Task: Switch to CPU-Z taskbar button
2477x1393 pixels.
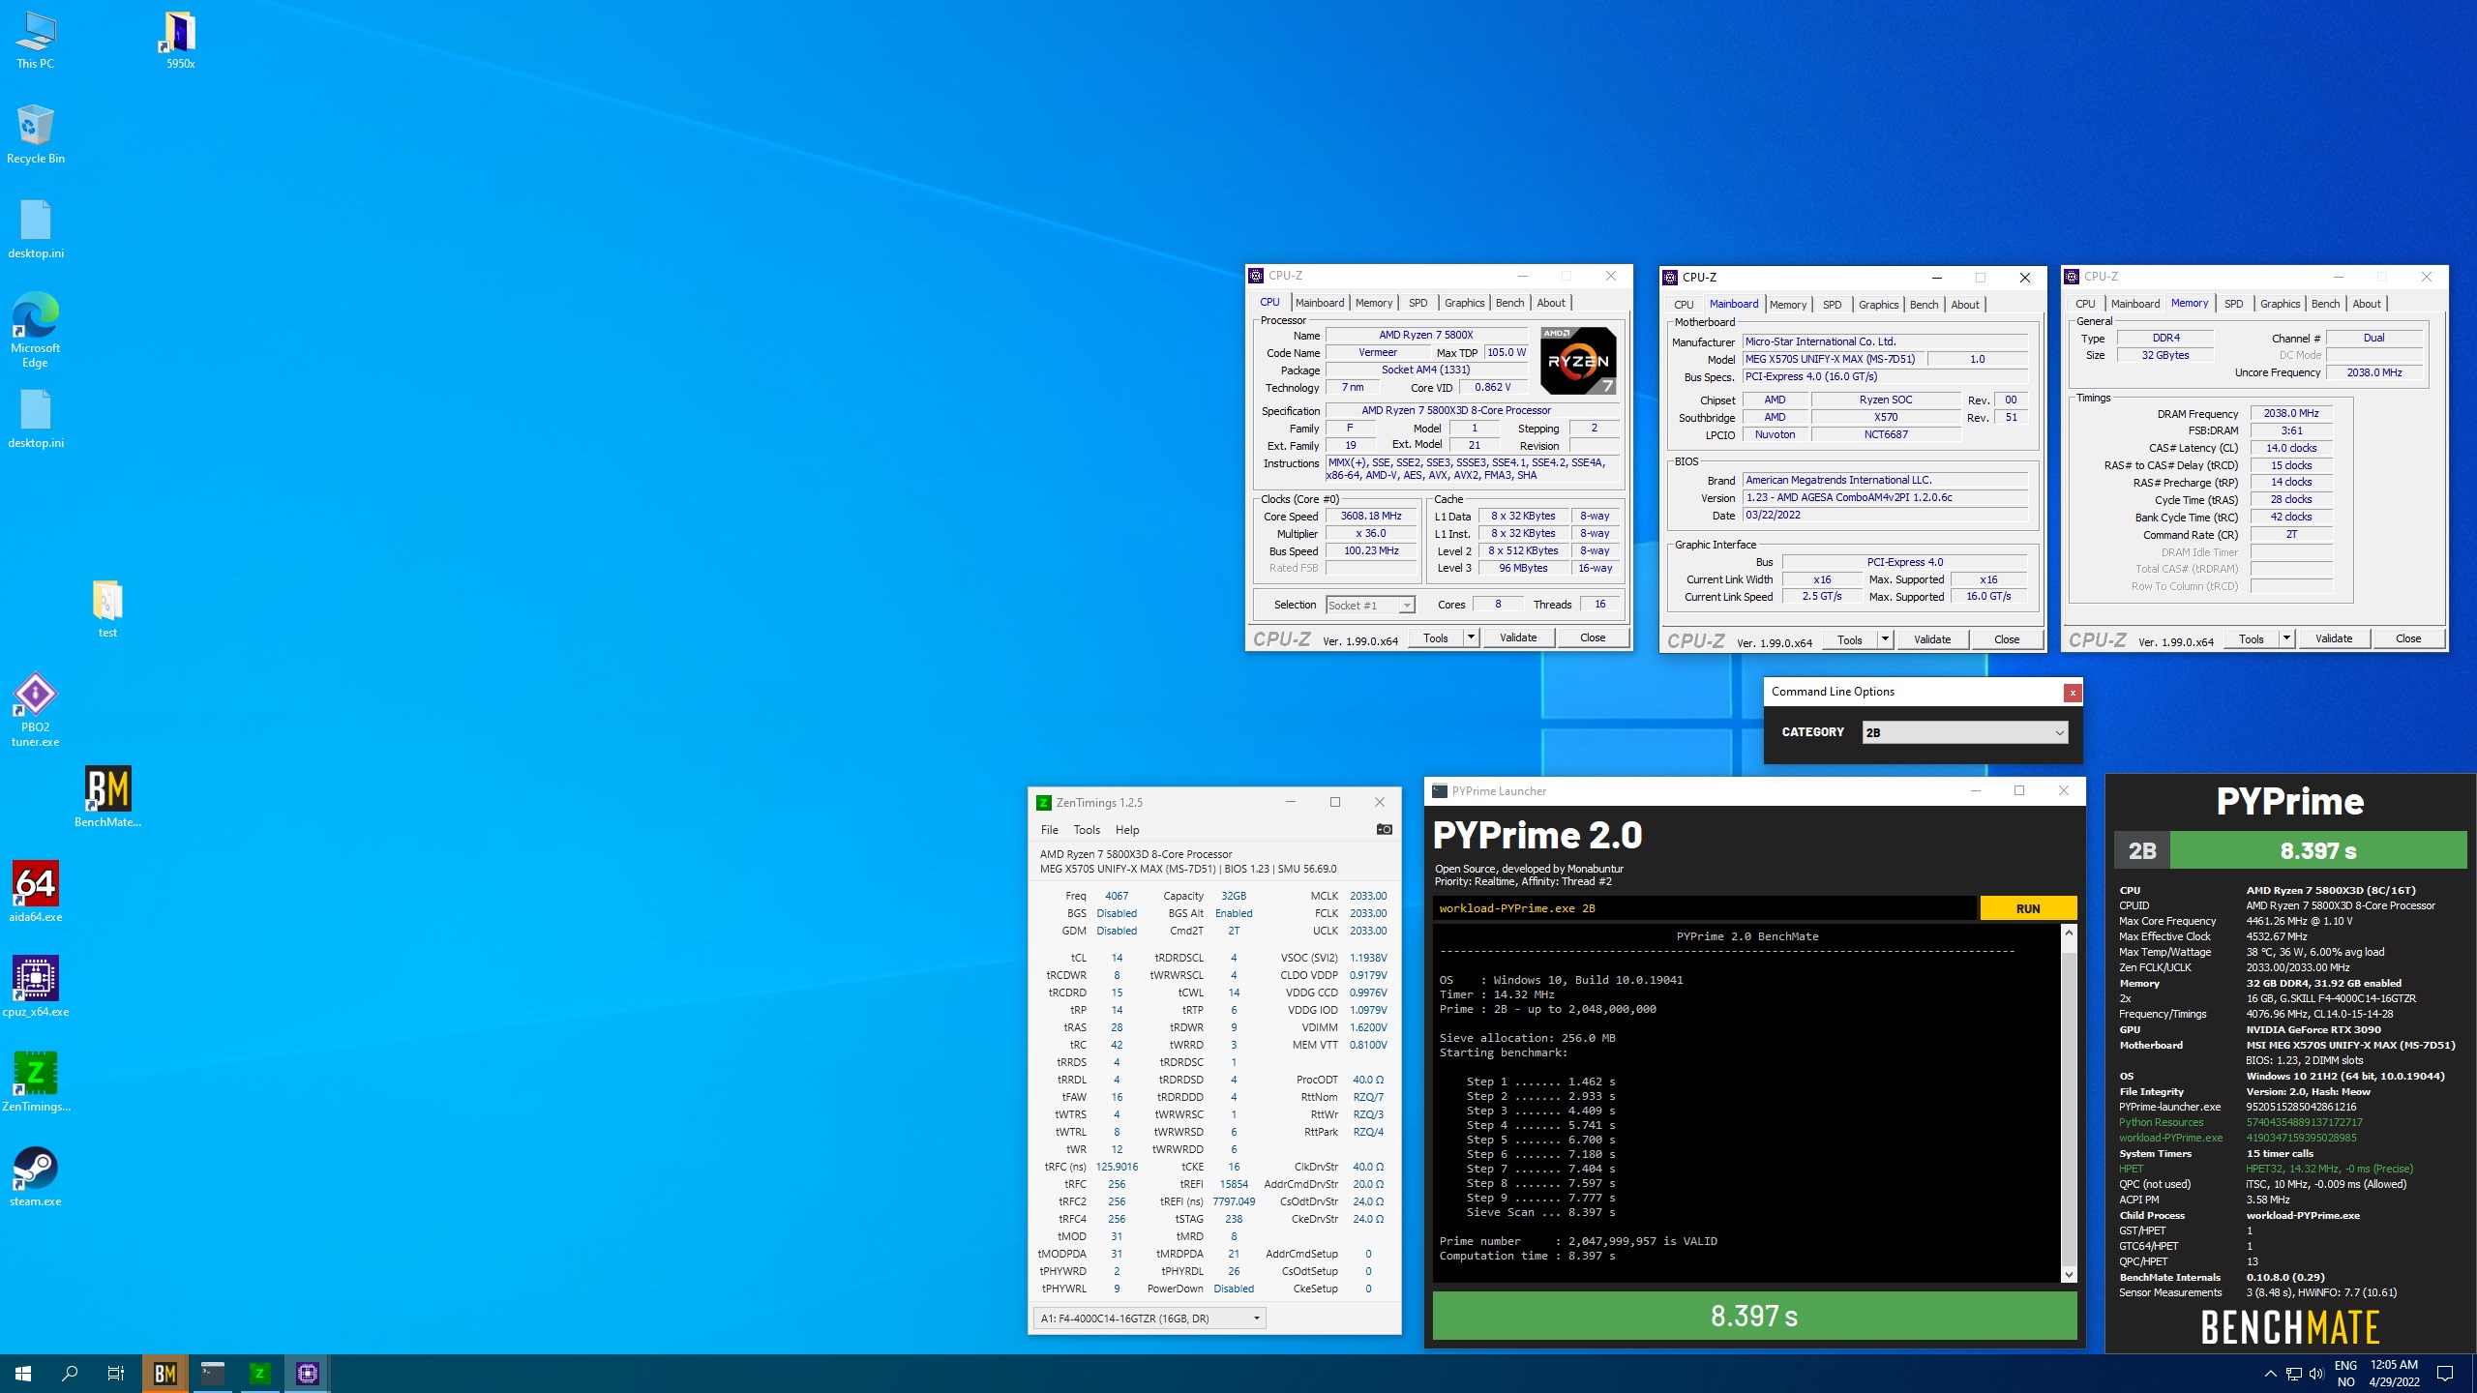Action: [x=307, y=1373]
